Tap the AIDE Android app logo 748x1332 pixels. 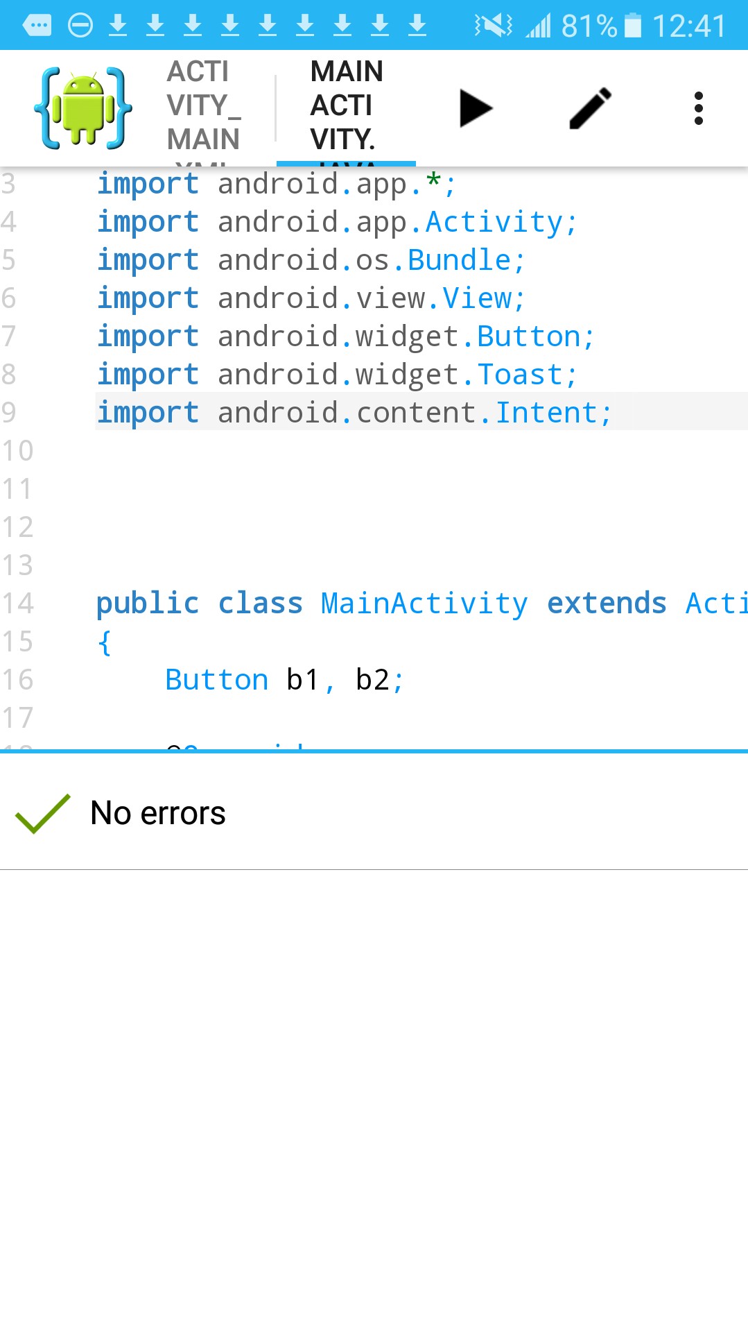coord(83,108)
